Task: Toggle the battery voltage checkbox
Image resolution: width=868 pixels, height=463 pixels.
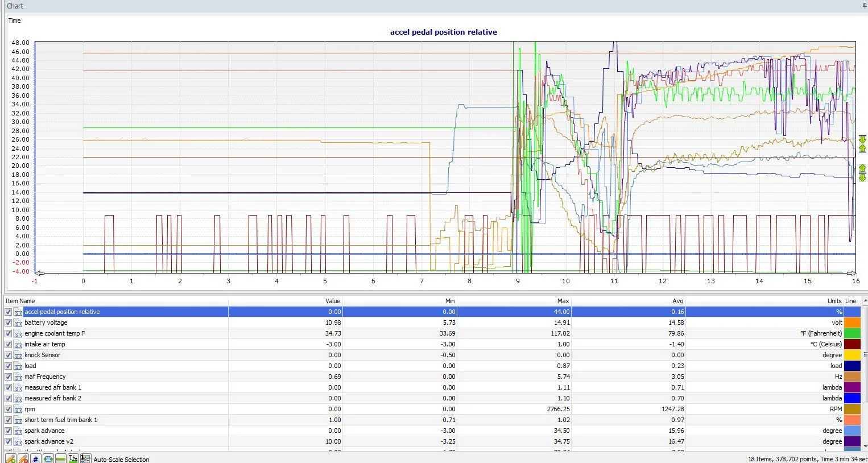Action: tap(8, 323)
